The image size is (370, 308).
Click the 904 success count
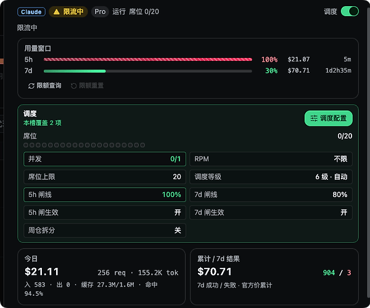329,273
